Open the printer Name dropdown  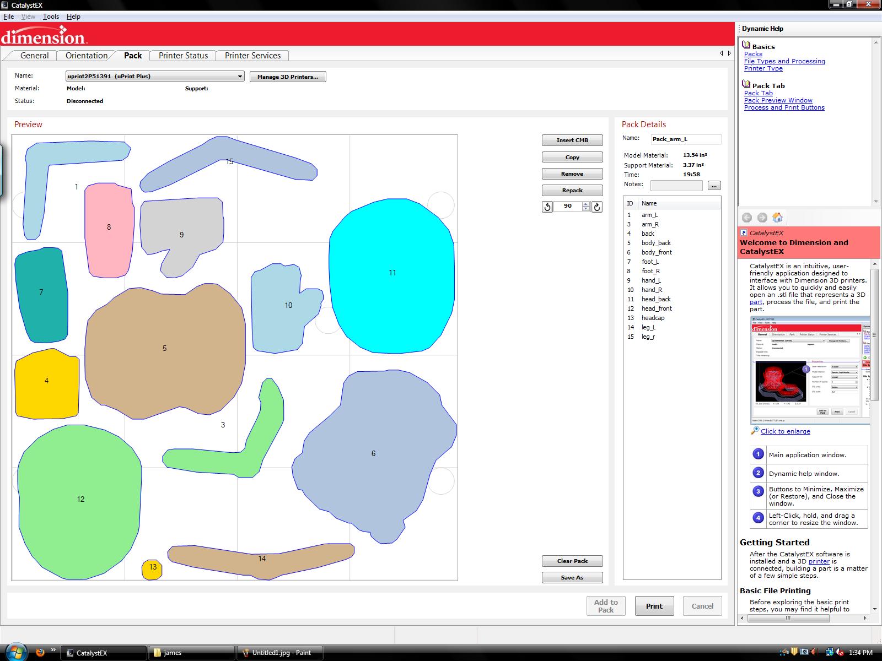coord(155,77)
